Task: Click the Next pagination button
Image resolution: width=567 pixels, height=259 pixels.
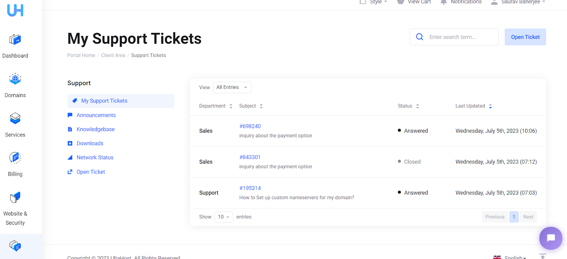Action: [x=528, y=217]
